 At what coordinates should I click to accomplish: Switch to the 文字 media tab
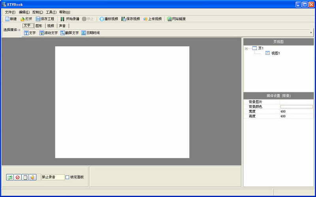[x=28, y=26]
